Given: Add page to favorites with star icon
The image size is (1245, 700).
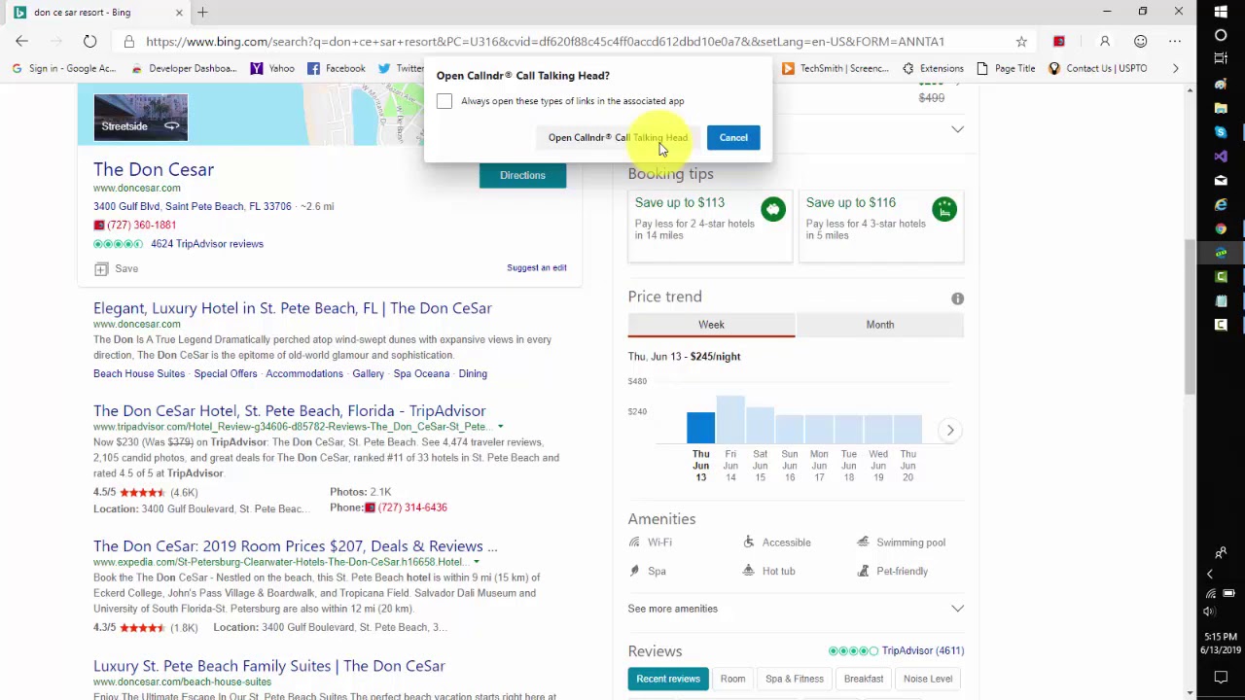Looking at the screenshot, I should pos(1021,42).
